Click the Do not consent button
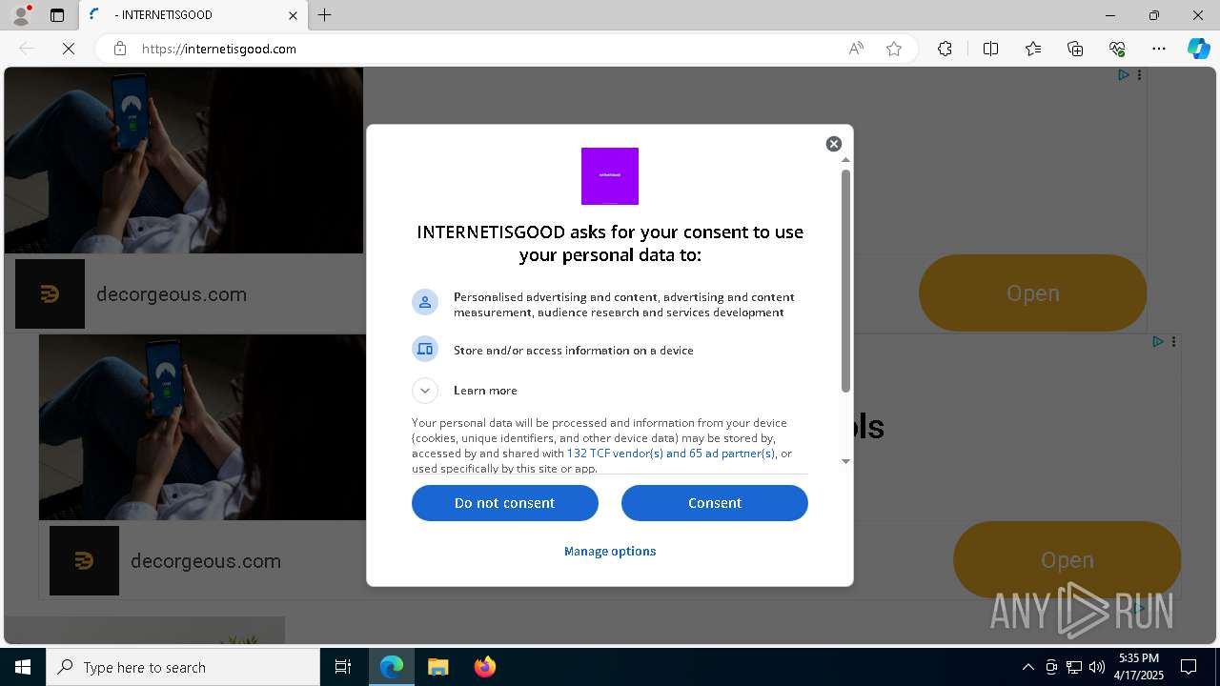1220x686 pixels. pyautogui.click(x=505, y=503)
